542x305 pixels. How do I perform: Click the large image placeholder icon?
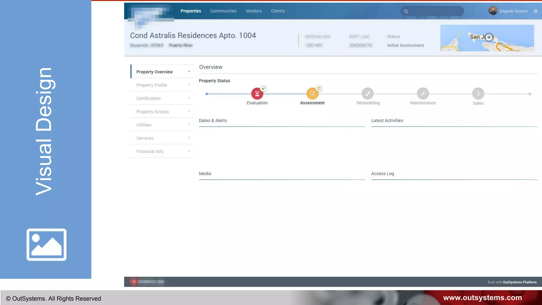click(x=46, y=244)
